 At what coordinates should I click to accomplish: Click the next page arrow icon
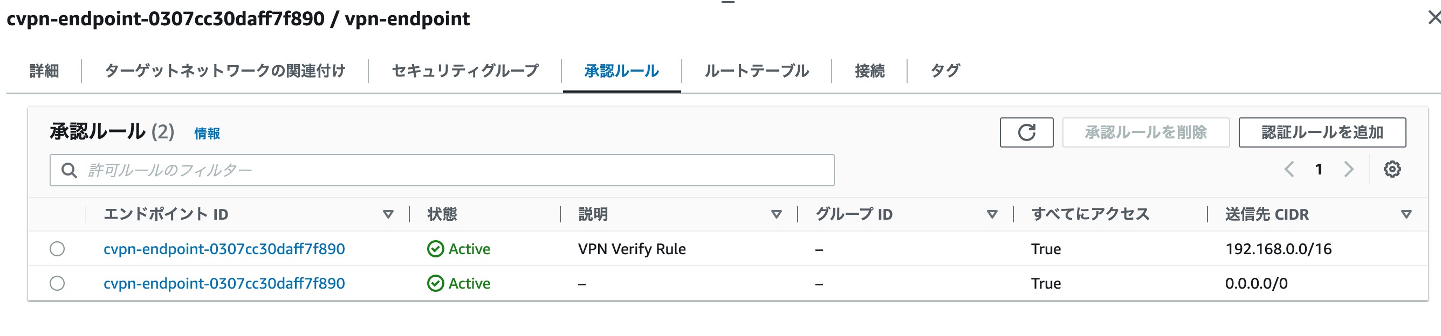click(x=1350, y=169)
